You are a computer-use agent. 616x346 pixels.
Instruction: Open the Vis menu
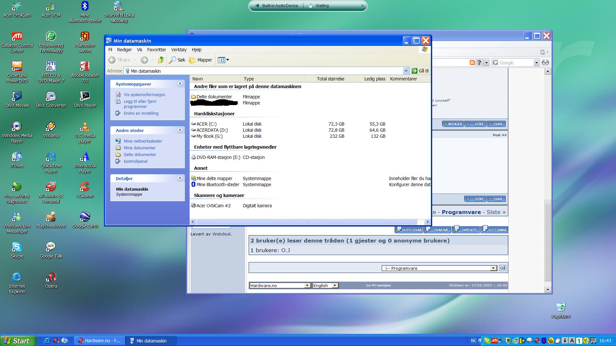[x=139, y=50]
